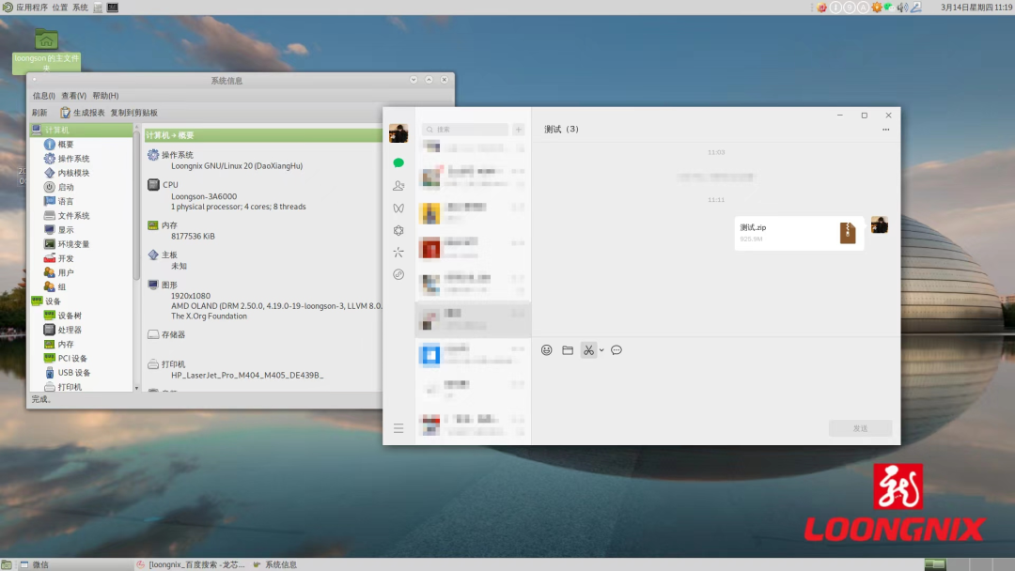Open the emoji picker in chat toolbar
Screen dimensions: 1015x571
[547, 350]
